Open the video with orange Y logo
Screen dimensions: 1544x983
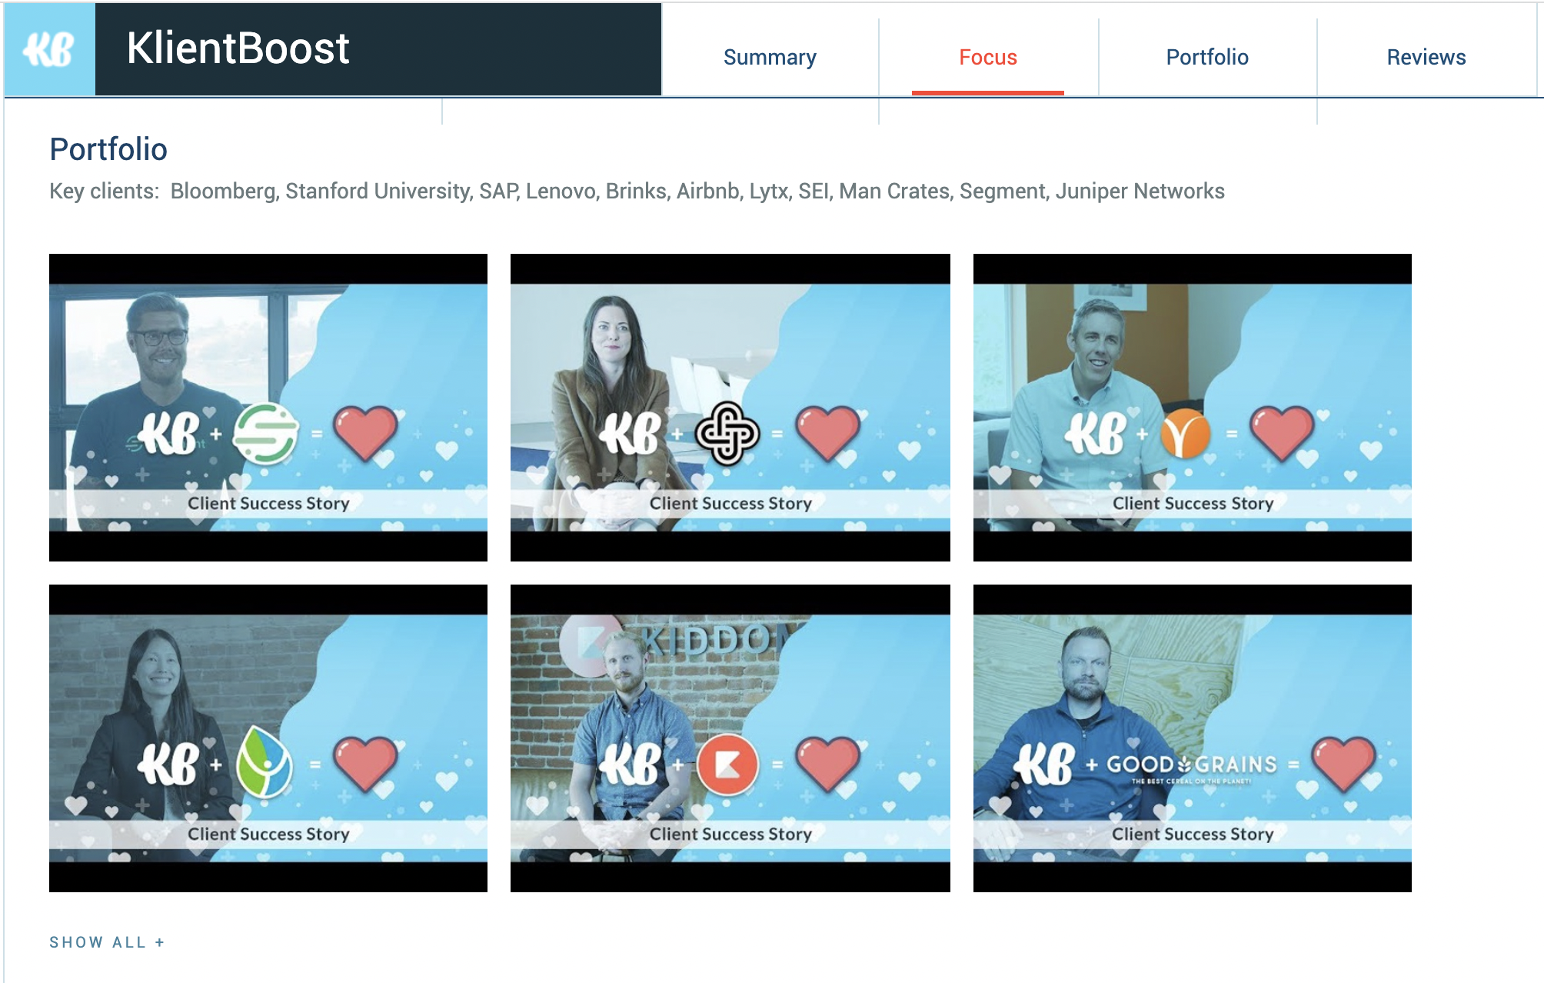coord(1193,408)
